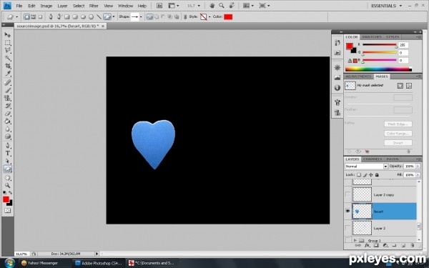Screen dimensions: 429x268
Task: Open the Style picker dropdown arrow
Action: (x=209, y=17)
